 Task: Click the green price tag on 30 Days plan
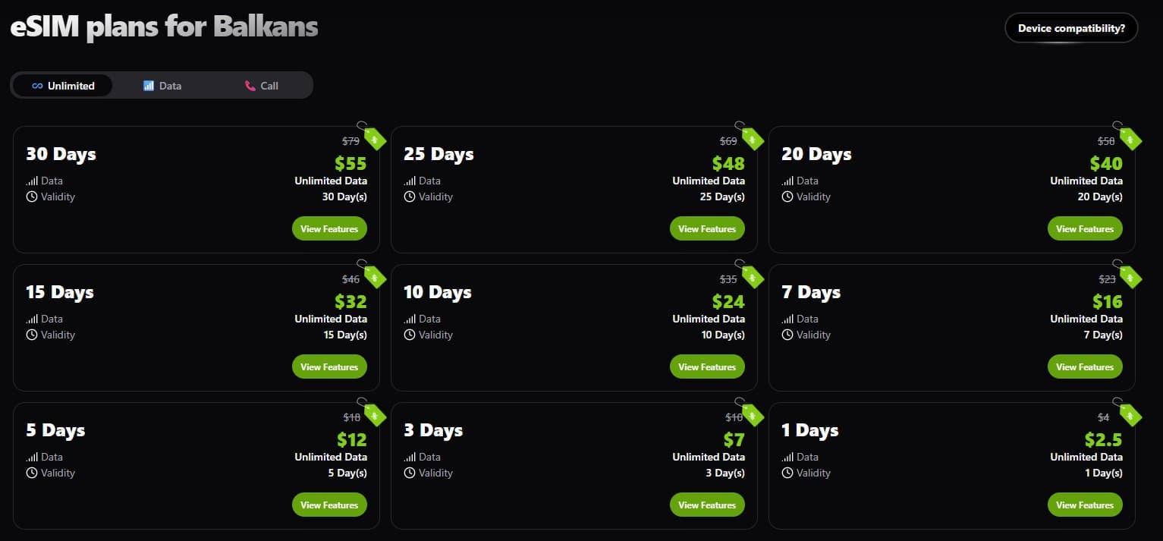pyautogui.click(x=374, y=137)
